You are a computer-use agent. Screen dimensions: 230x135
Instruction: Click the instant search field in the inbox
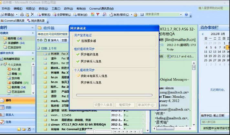click(x=53, y=34)
